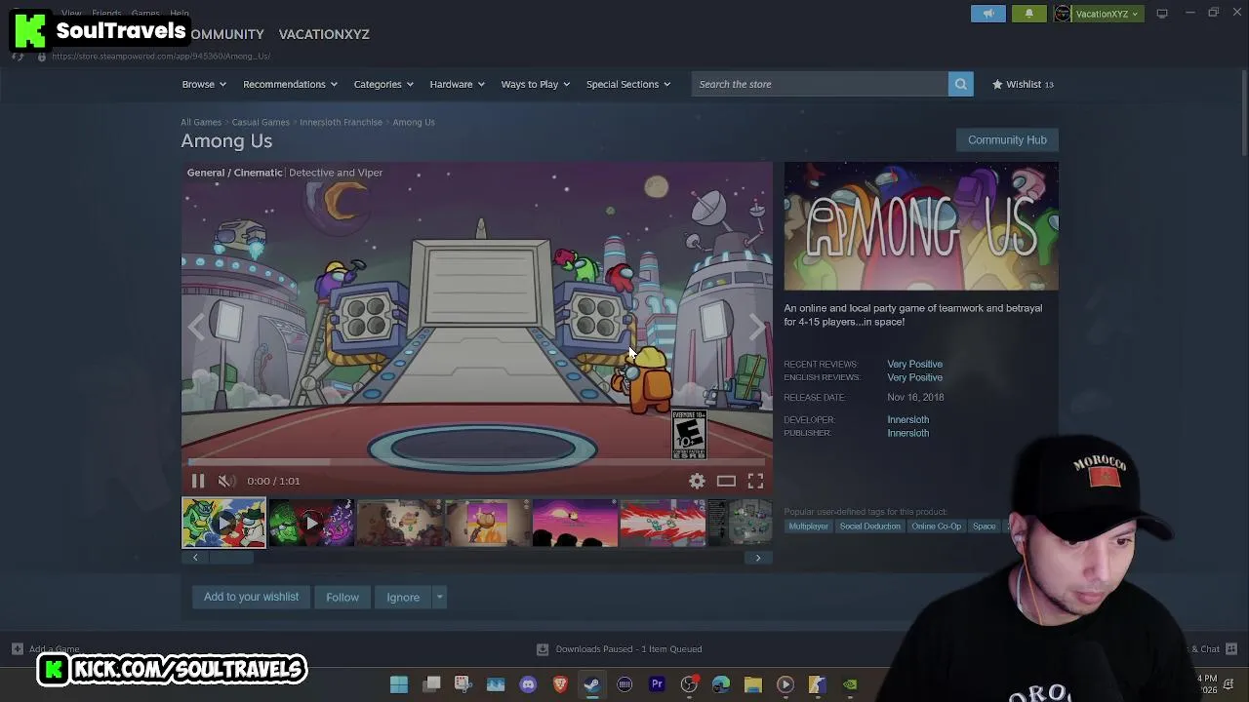Screen dimensions: 1249x702
Task: Show the previous media with left arrow
Action: (196, 329)
